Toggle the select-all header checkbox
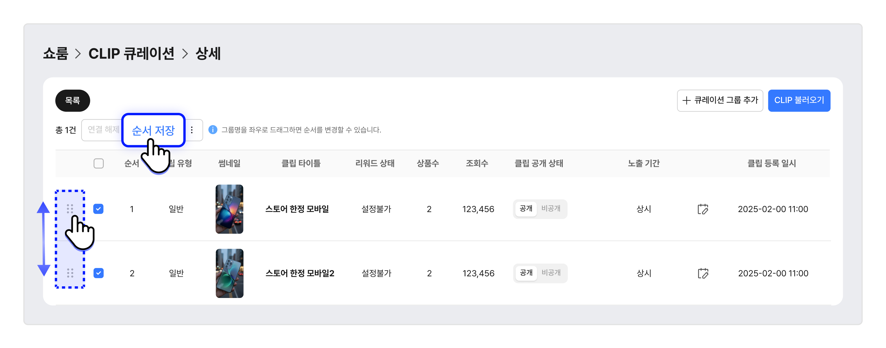886x348 pixels. pos(99,163)
